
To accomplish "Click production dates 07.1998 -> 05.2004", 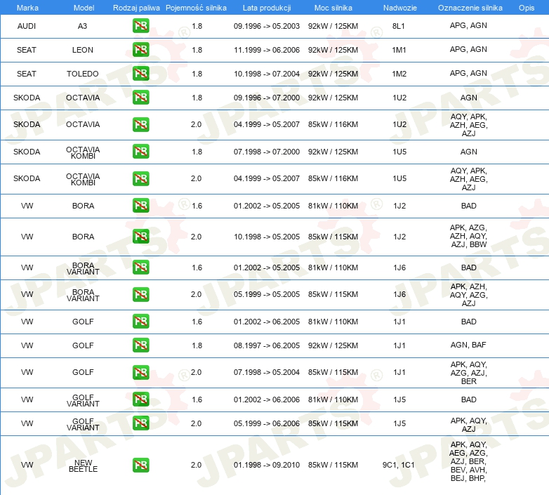I will 267,372.
